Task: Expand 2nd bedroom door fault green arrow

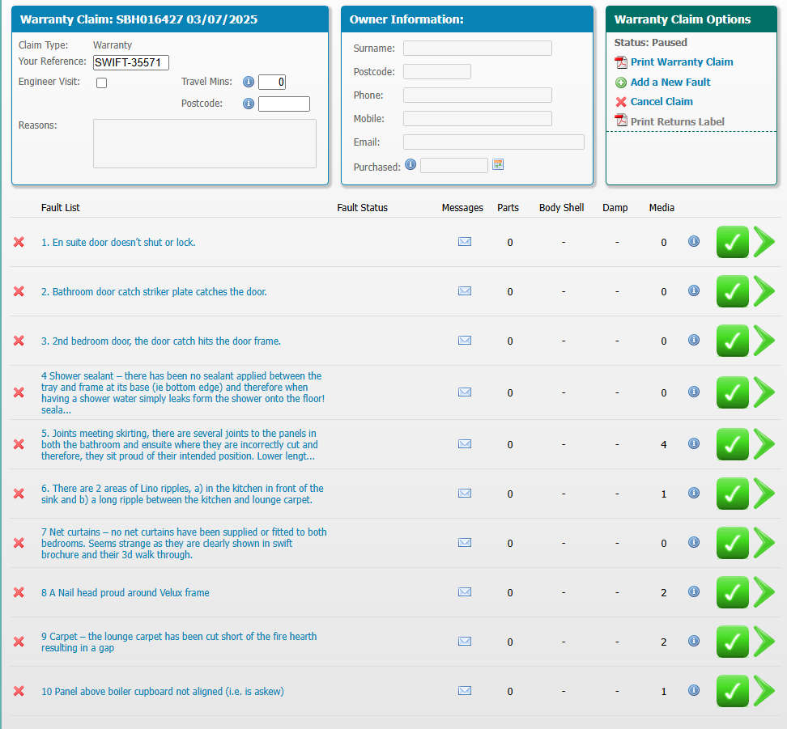Action: click(x=764, y=341)
